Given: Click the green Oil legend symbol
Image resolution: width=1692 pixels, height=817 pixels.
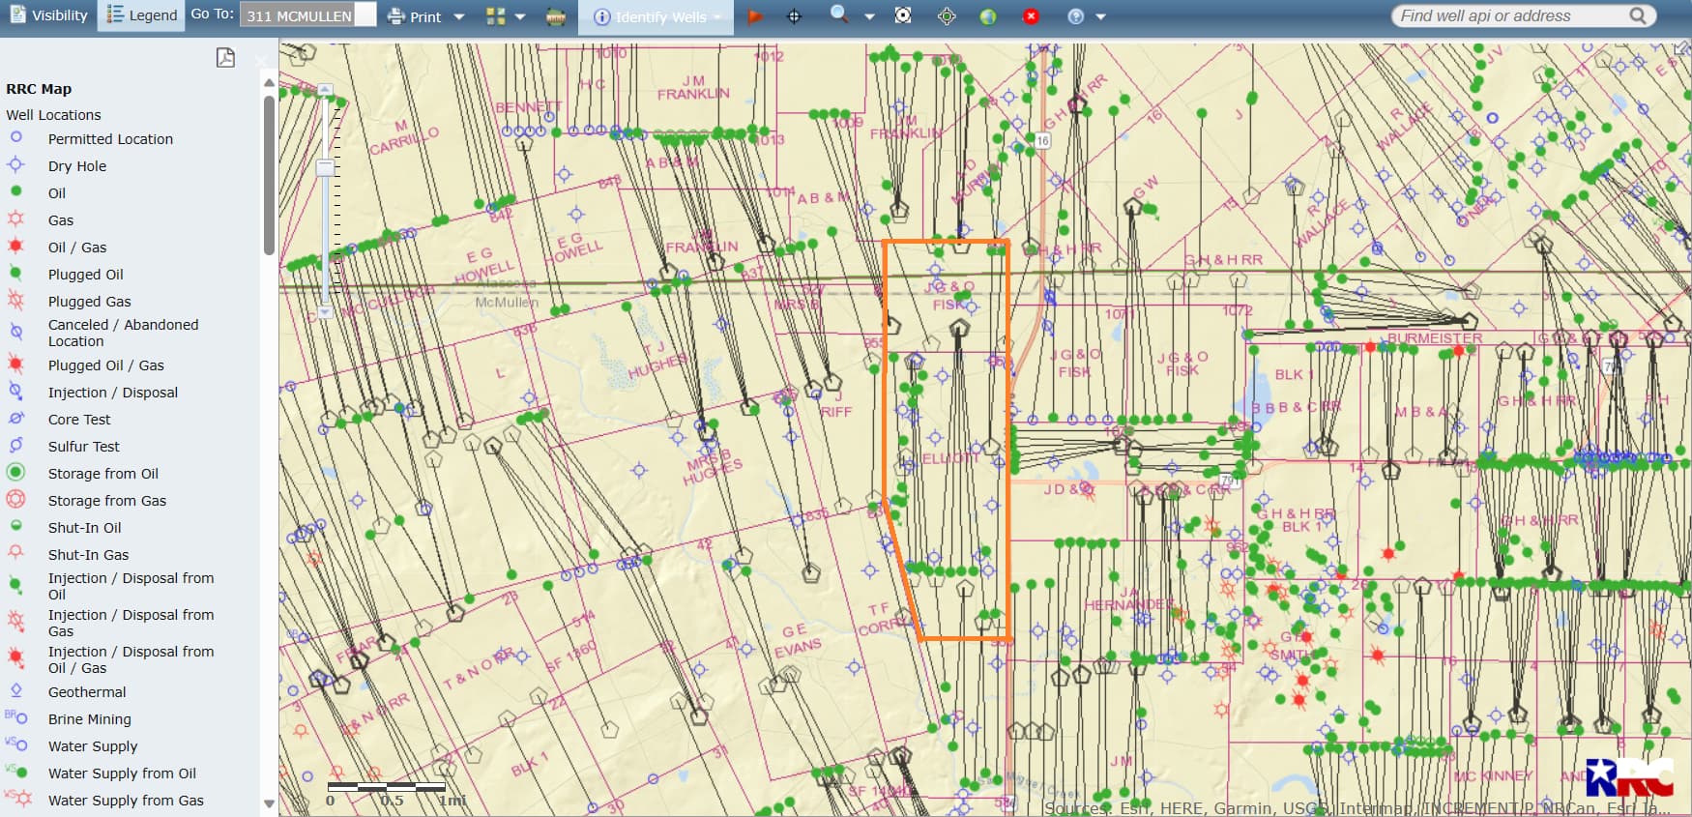Looking at the screenshot, I should [15, 191].
